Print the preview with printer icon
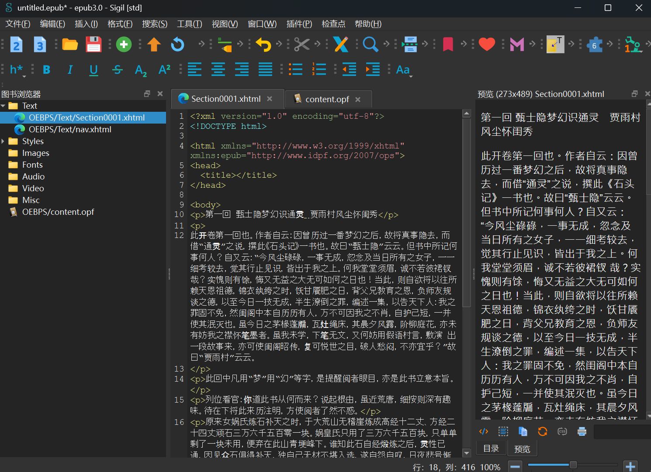651x472 pixels. click(582, 431)
